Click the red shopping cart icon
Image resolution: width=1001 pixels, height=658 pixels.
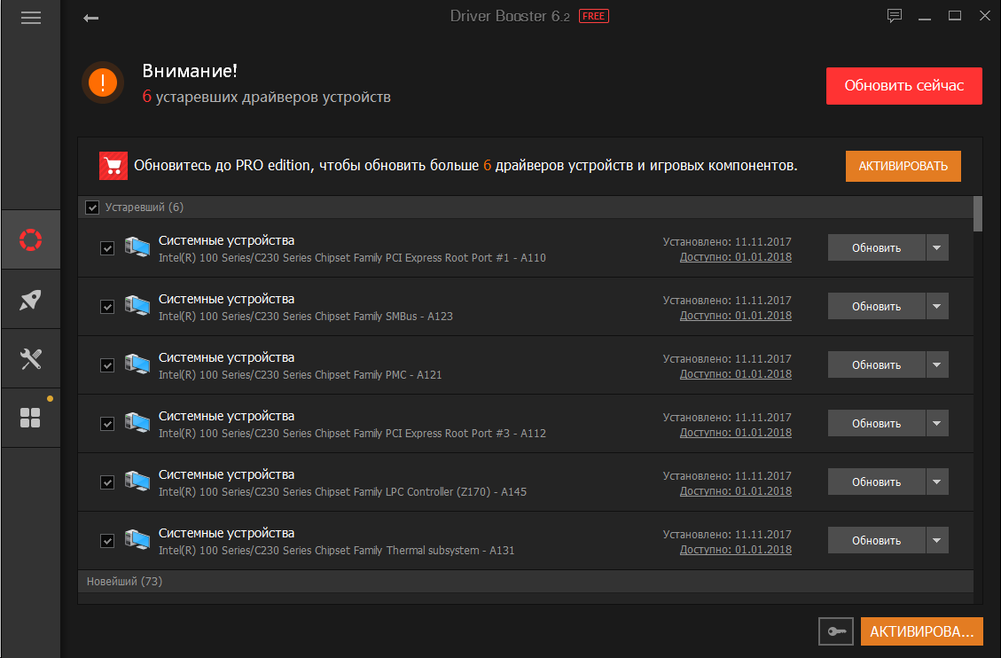click(x=113, y=166)
